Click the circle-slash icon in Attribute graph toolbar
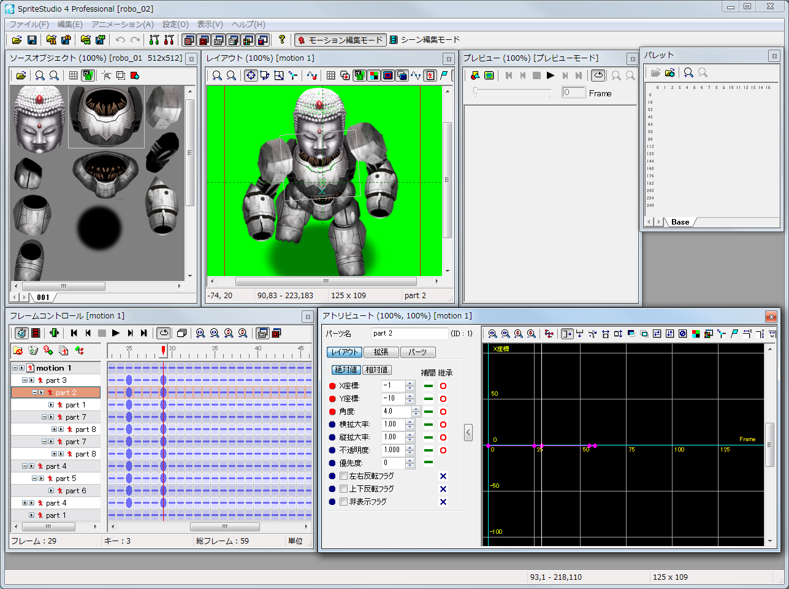Image resolution: width=789 pixels, height=589 pixels. tap(683, 334)
